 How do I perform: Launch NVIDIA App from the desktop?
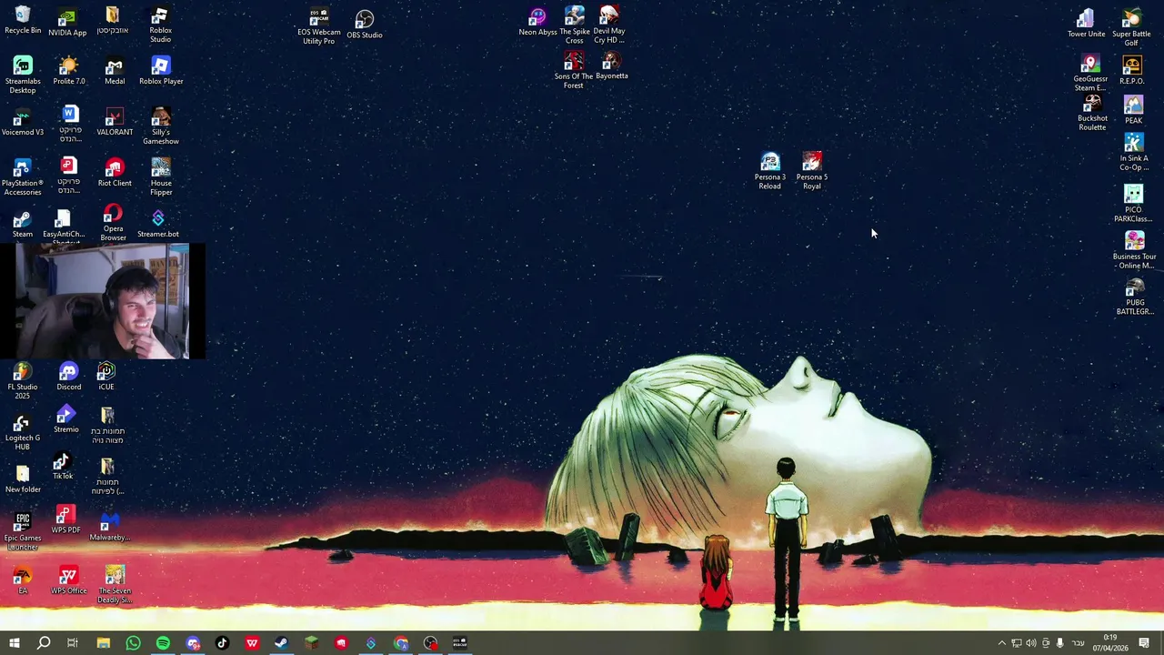tap(67, 23)
